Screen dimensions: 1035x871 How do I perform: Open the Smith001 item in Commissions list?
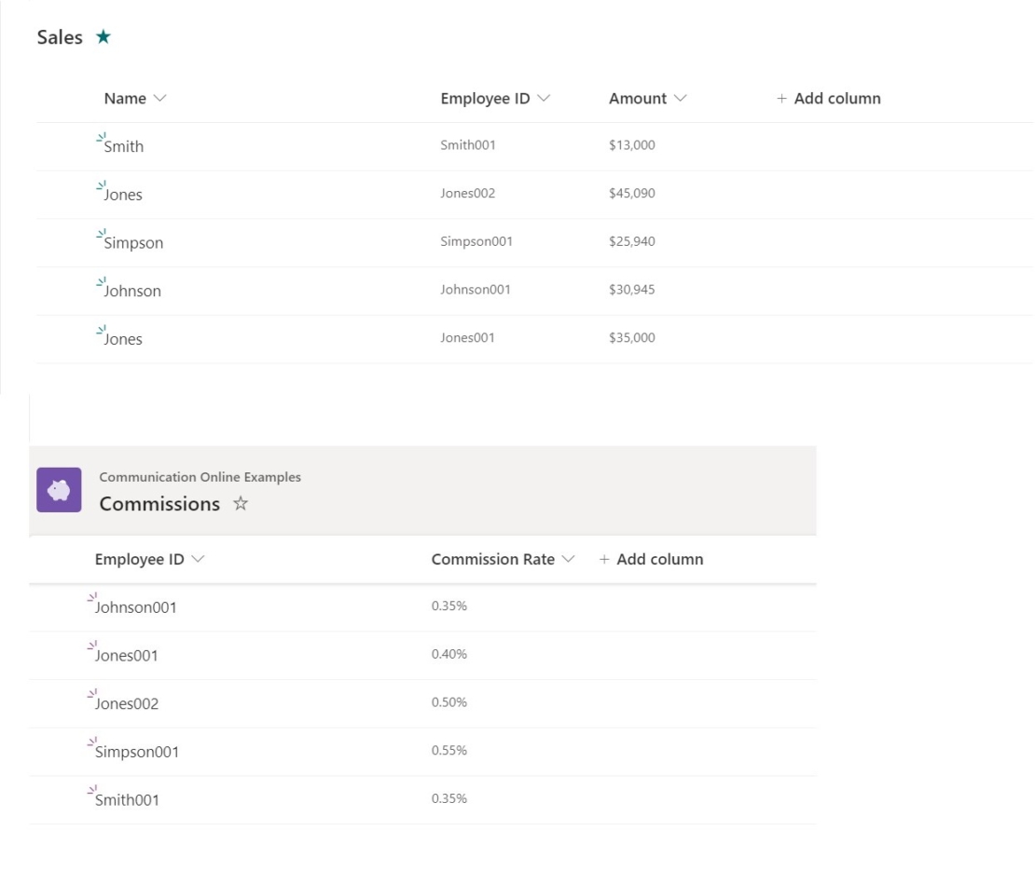127,800
